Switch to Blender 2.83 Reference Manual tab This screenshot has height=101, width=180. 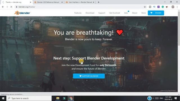tap(48, 2)
